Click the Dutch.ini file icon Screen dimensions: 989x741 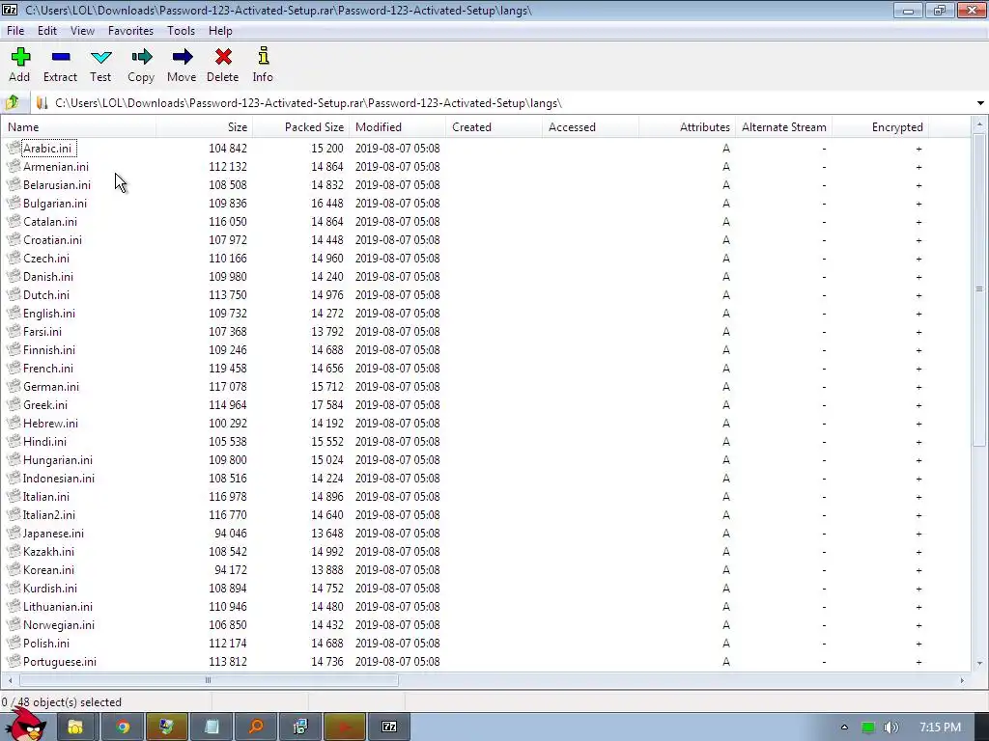coord(14,295)
